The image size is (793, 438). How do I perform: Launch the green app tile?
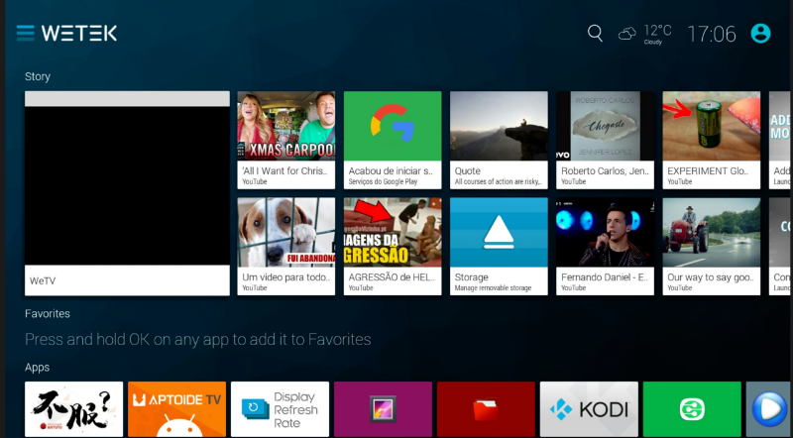pyautogui.click(x=692, y=409)
